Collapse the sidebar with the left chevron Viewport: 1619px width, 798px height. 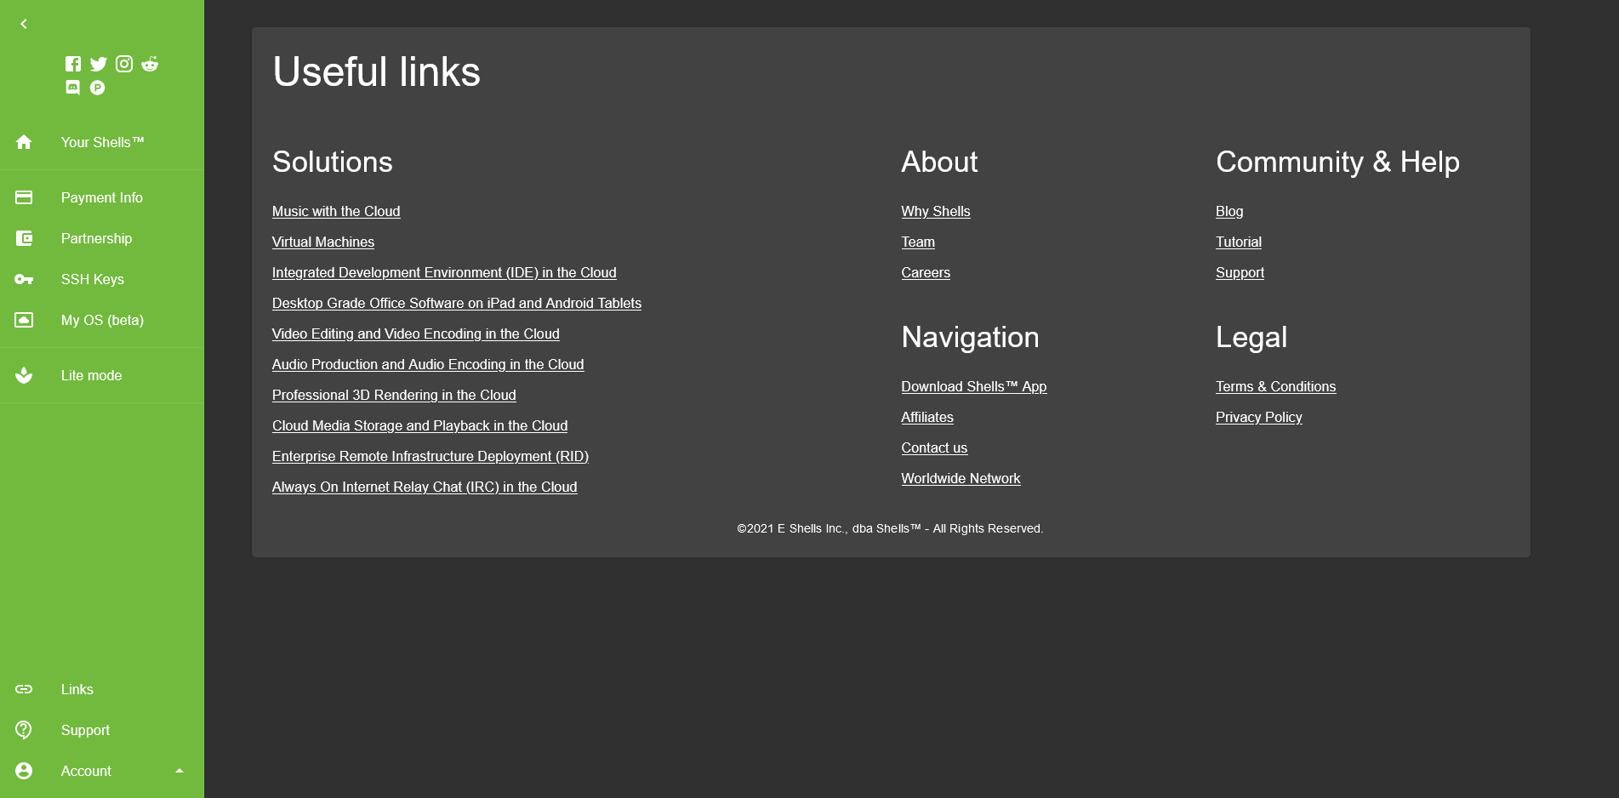(22, 23)
